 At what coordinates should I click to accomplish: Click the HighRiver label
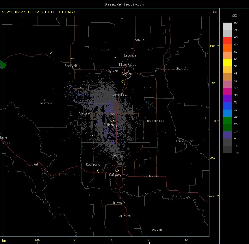tap(124, 215)
